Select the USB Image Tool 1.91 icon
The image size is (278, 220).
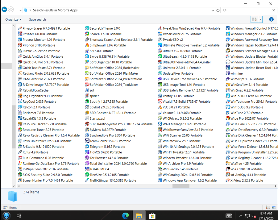point(160,85)
